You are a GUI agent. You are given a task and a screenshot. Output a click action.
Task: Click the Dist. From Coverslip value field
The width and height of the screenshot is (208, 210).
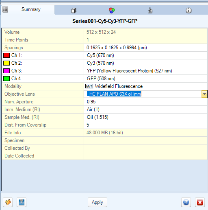coord(145,125)
